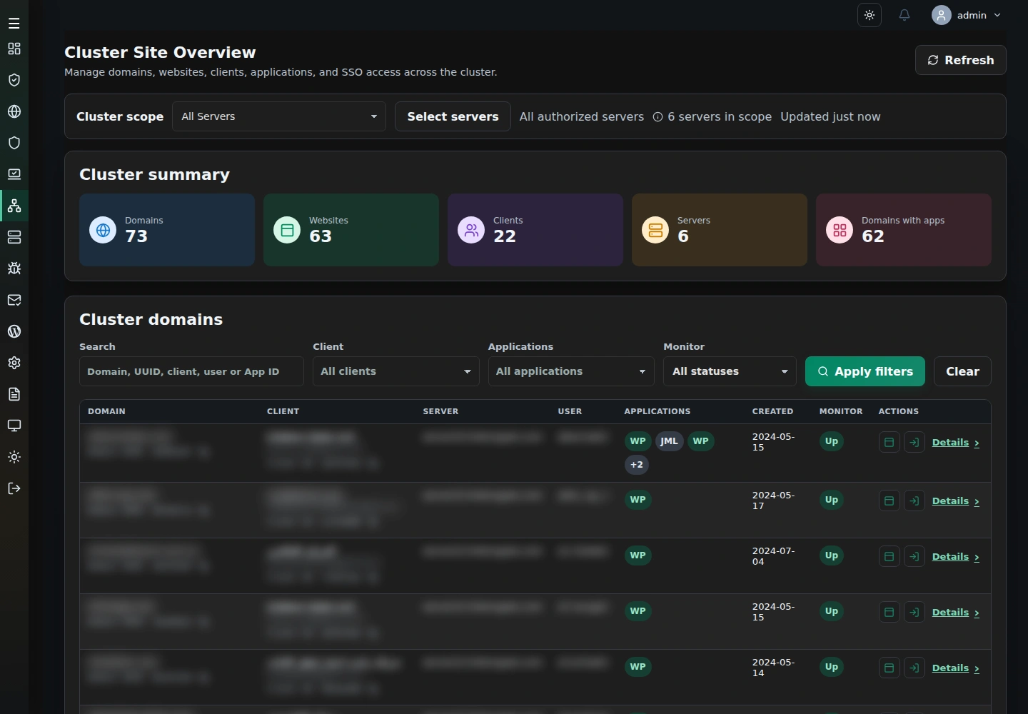Open the admin user menu
Viewport: 1028px width, 714px height.
click(967, 15)
